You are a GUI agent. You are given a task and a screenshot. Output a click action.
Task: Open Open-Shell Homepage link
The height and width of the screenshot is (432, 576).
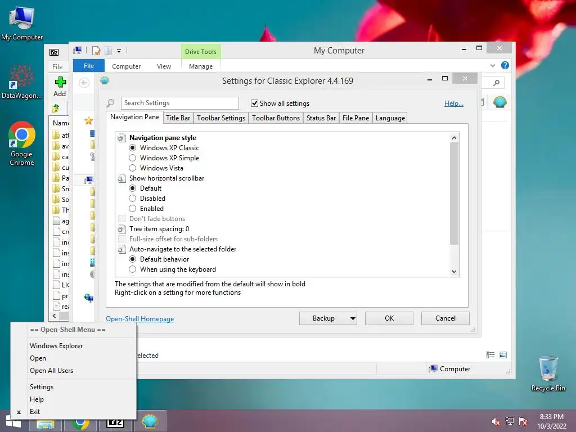[140, 319]
